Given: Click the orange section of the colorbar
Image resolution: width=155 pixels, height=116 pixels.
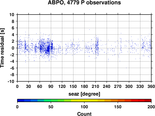Looking at the screenshot, I should coord(111,101).
